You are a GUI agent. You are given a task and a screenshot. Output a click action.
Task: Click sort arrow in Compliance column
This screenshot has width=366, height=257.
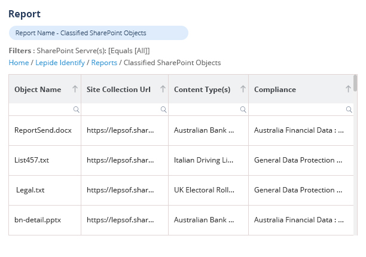click(348, 89)
